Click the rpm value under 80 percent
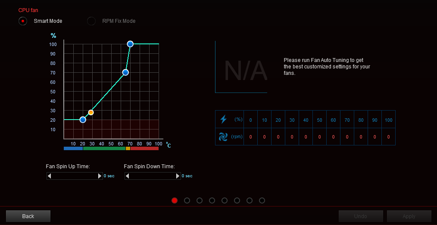437x225 pixels. coord(361,137)
